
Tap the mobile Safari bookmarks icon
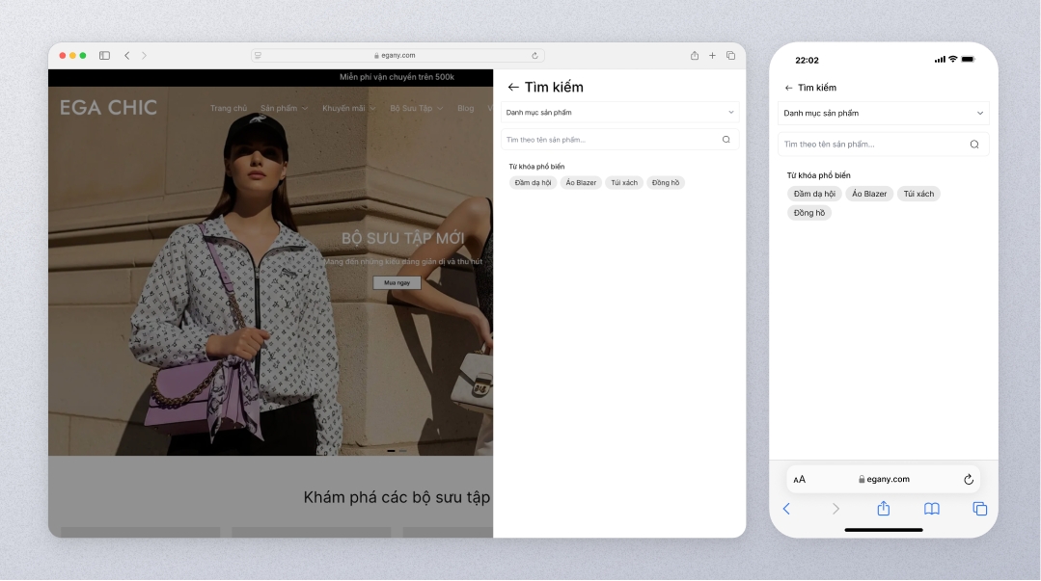[931, 509]
